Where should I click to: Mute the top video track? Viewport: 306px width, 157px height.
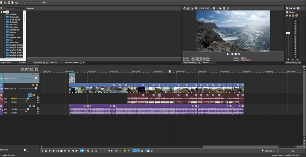coord(33,75)
